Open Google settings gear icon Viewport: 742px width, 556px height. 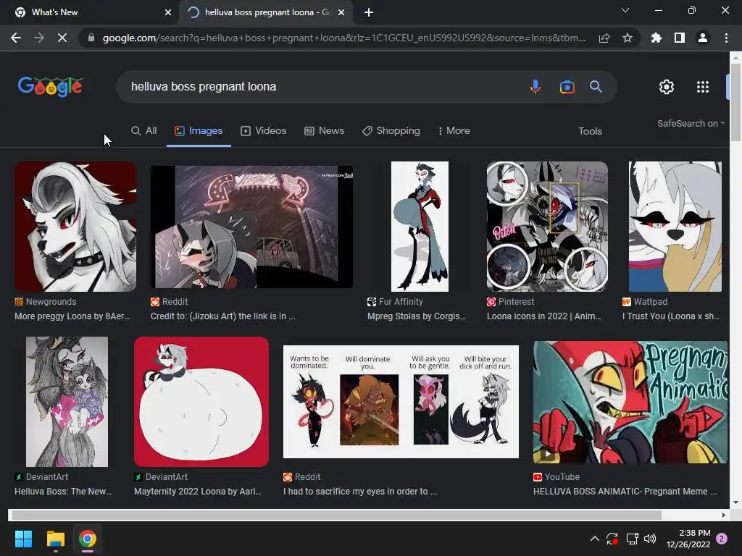pyautogui.click(x=667, y=87)
